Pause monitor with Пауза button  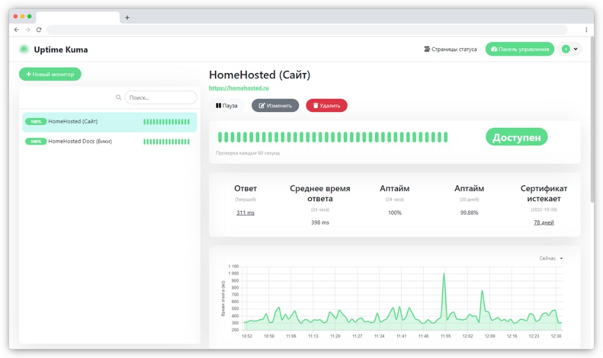click(227, 106)
